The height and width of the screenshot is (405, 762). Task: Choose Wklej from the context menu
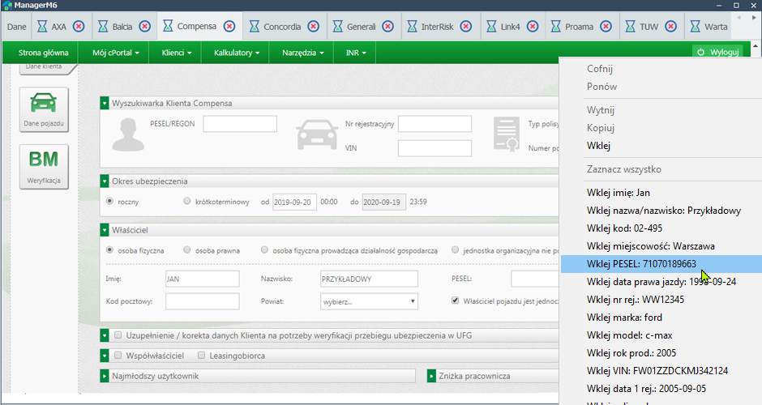pyautogui.click(x=598, y=146)
